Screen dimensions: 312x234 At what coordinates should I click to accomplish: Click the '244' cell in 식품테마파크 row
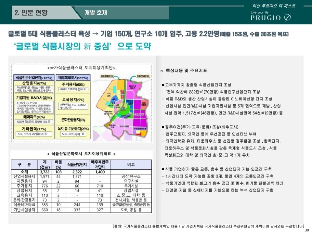pyautogui.click(x=77, y=205)
